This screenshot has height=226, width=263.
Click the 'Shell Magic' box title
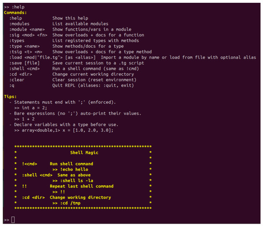click(x=84, y=153)
